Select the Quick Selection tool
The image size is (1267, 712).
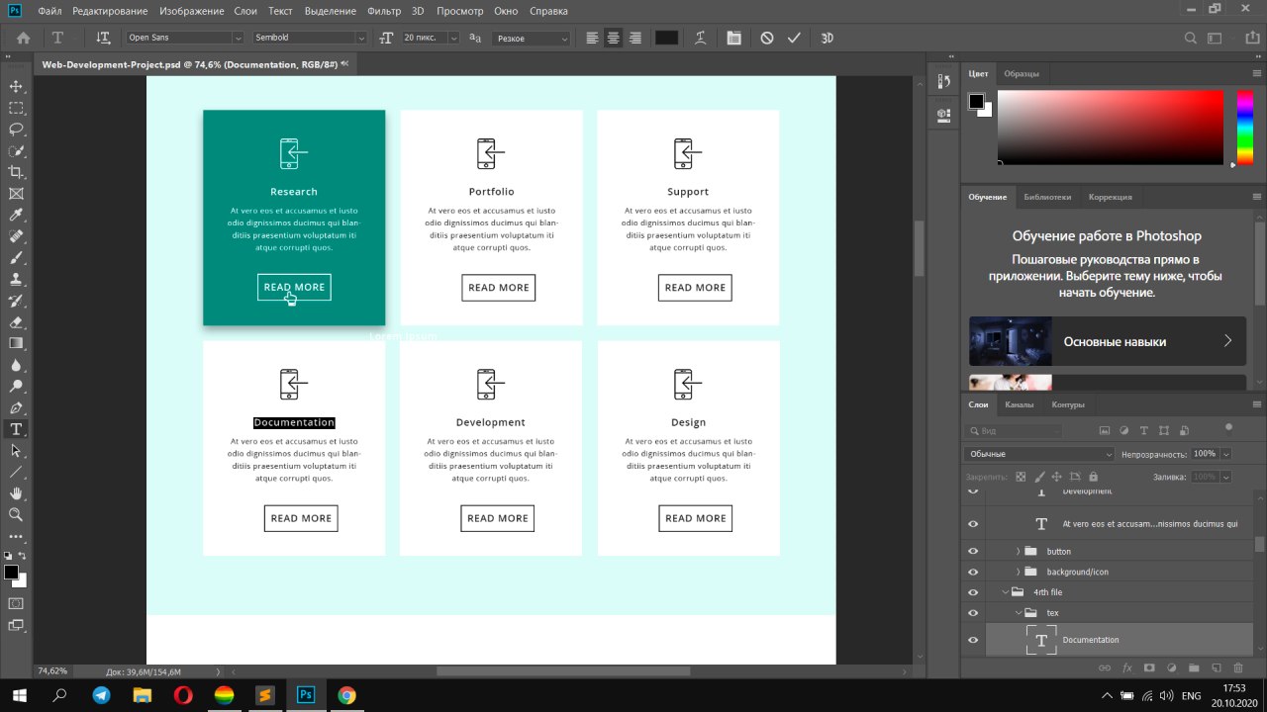pyautogui.click(x=16, y=151)
